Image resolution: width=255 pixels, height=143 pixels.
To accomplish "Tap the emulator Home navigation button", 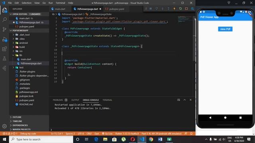I will (x=225, y=118).
